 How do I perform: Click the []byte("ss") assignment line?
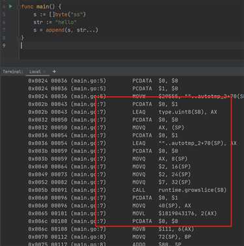click(x=59, y=14)
